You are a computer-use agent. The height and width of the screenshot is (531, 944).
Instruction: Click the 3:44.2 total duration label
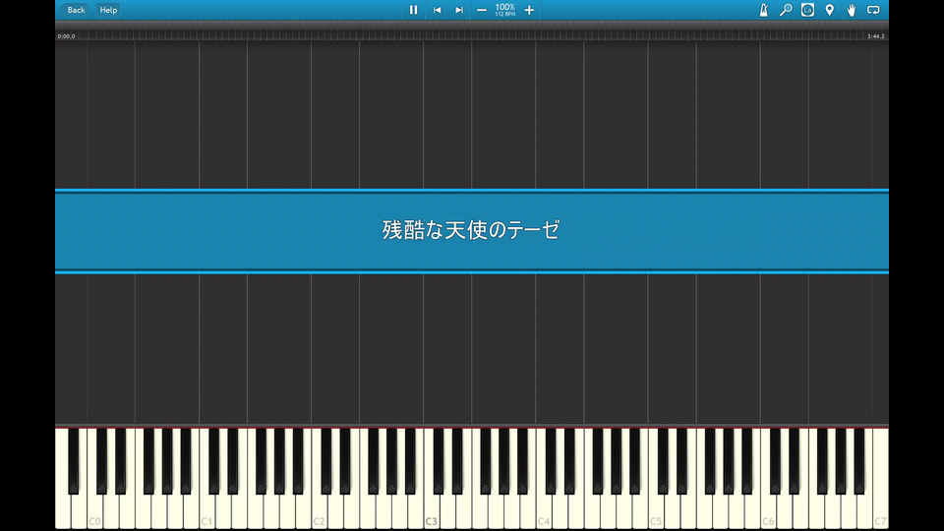point(876,36)
